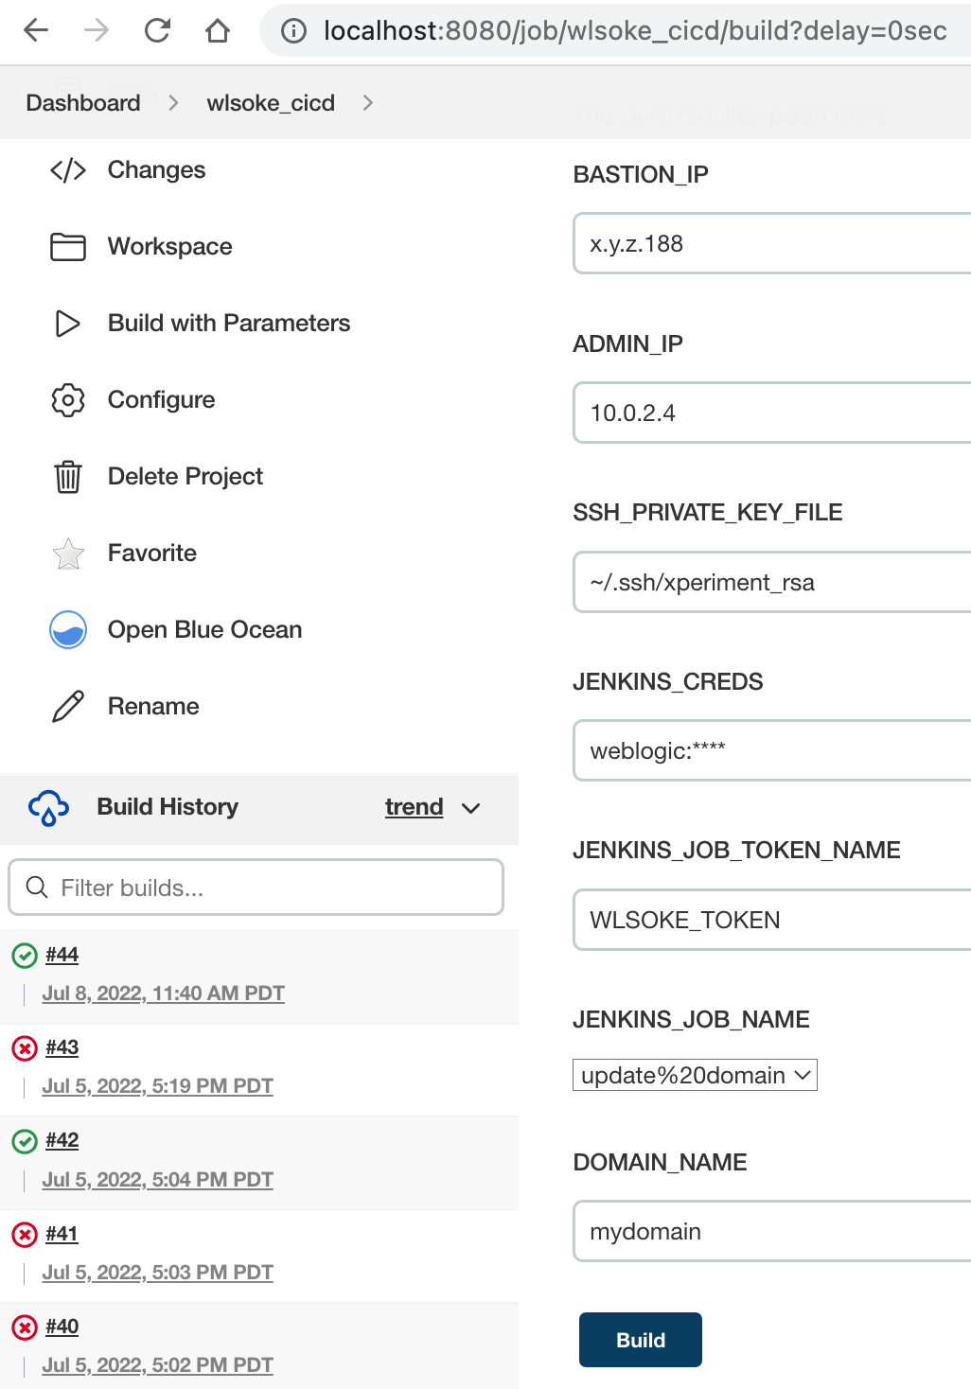Open the build history trend link
971x1389 pixels.
coord(414,807)
